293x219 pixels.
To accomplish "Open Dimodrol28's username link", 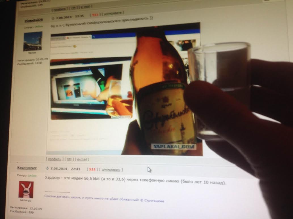I will coord(34,20).
